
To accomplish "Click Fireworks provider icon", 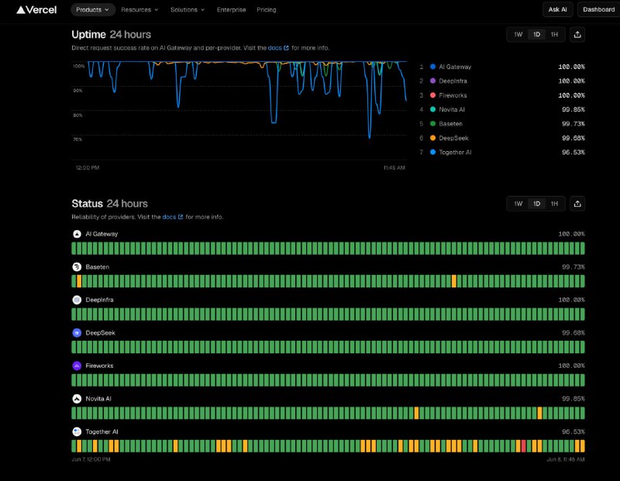I will click(x=77, y=366).
